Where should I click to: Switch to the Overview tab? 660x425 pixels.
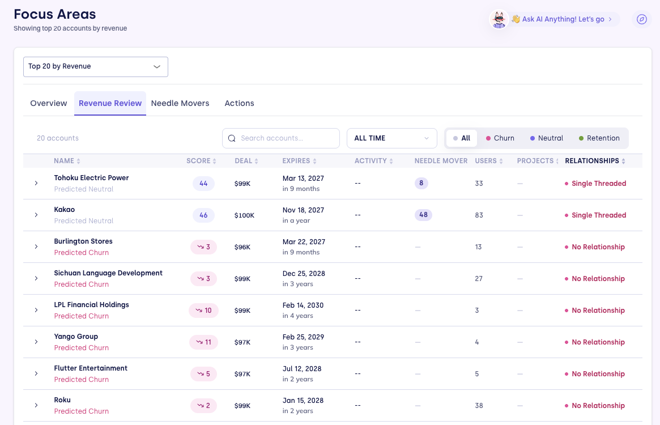(48, 103)
